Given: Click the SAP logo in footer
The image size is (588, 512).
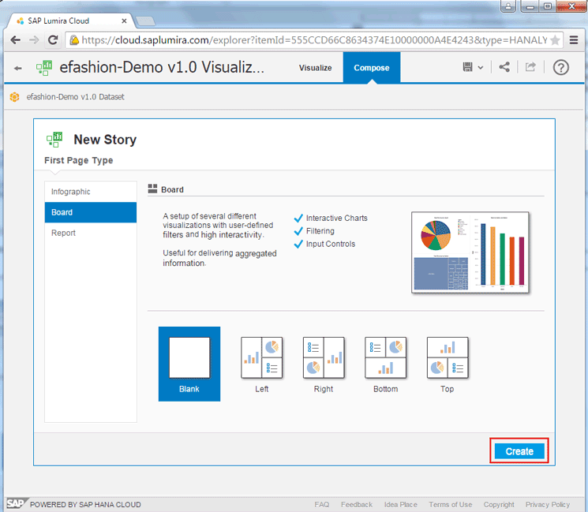Looking at the screenshot, I should tap(16, 503).
